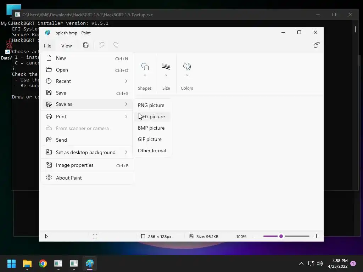
Task: Click the zoom slider handle
Action: tap(281, 236)
